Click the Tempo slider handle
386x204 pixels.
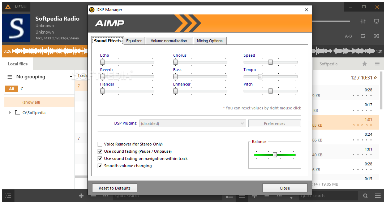tap(260, 77)
